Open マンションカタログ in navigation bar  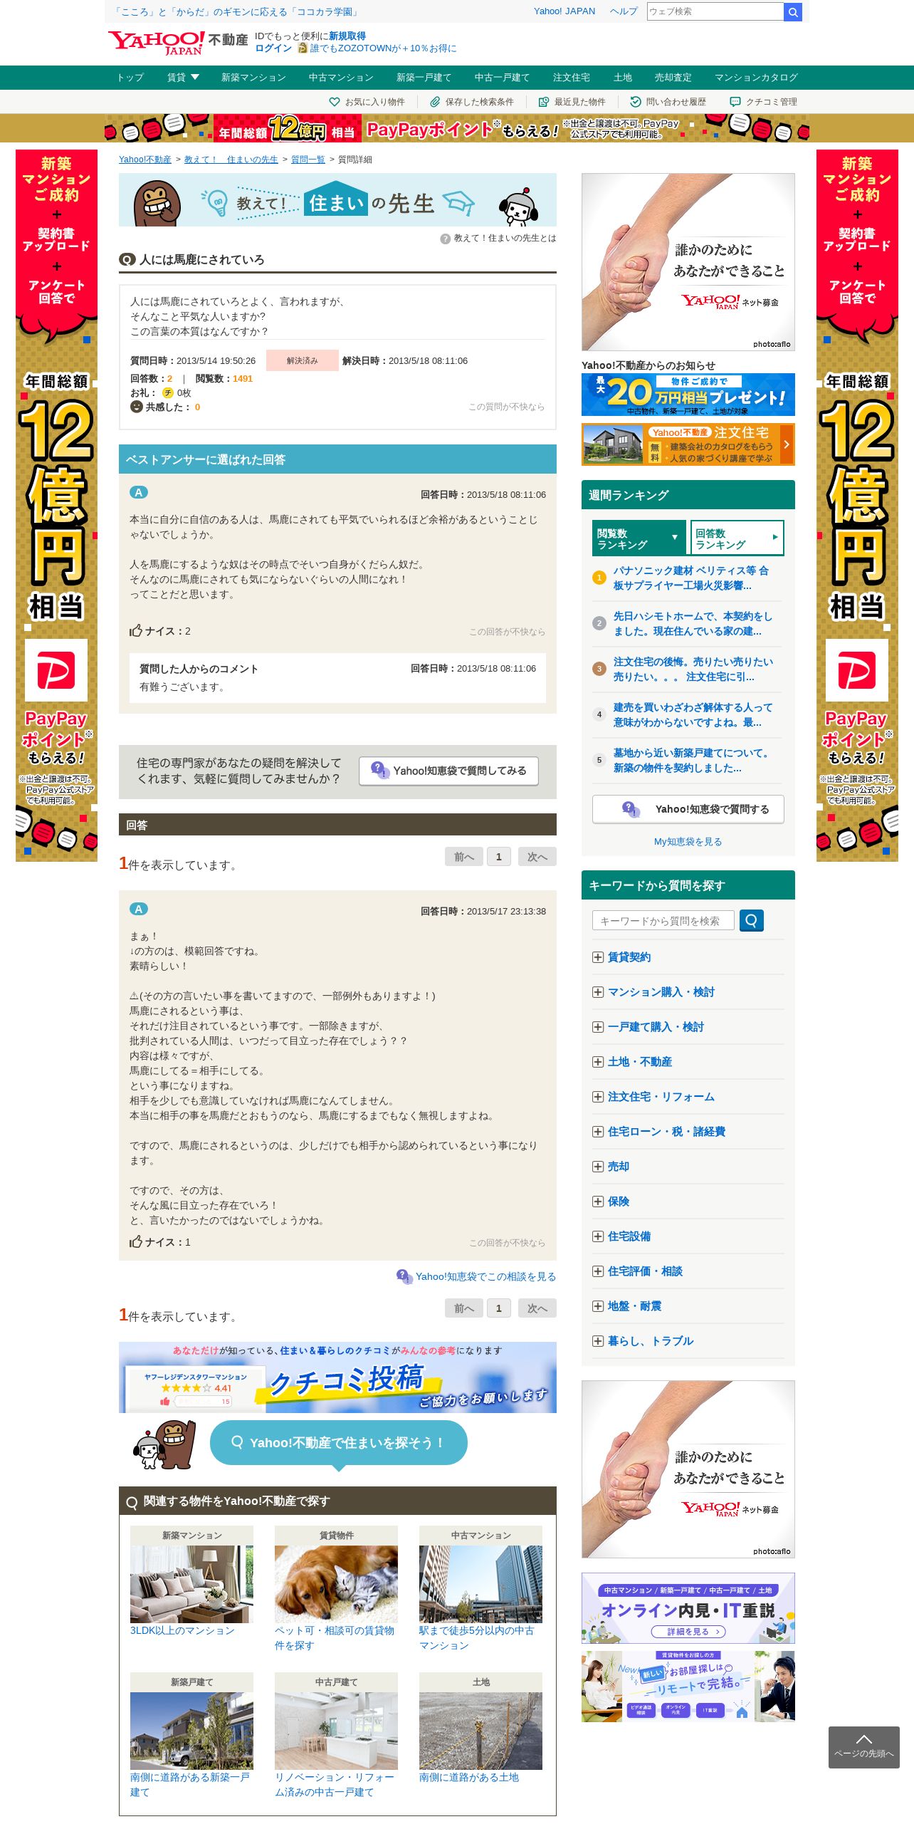[756, 78]
